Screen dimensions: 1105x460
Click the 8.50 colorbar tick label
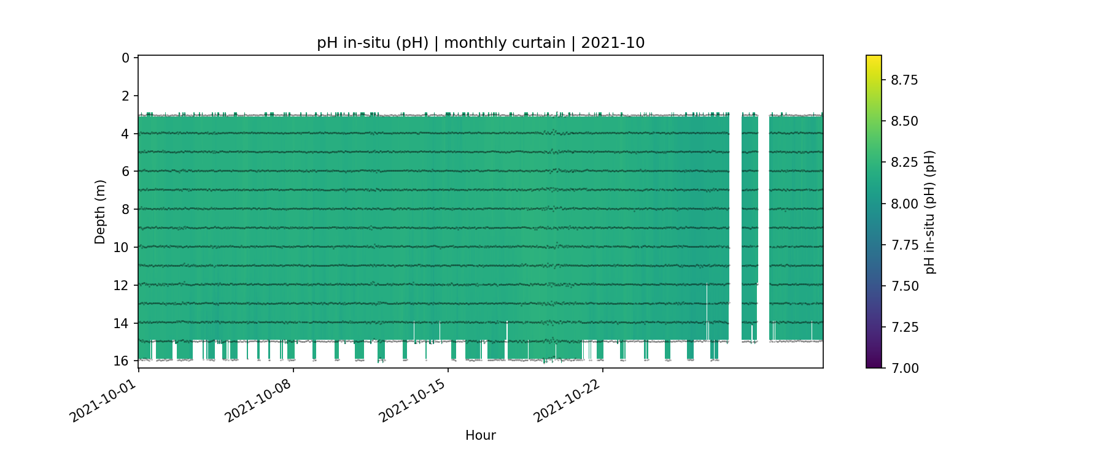[x=904, y=121]
